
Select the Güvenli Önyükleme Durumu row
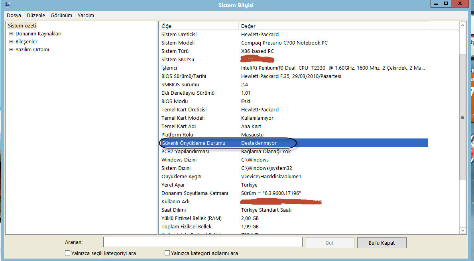coord(293,143)
